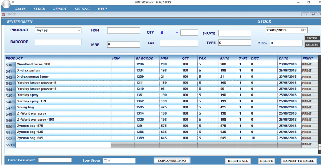Minimize the inner STOCK window

(305, 14)
